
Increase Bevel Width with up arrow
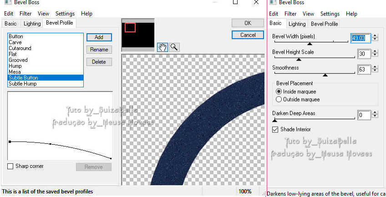pyautogui.click(x=375, y=35)
